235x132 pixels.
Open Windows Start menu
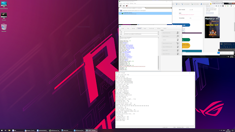click(x=2, y=131)
